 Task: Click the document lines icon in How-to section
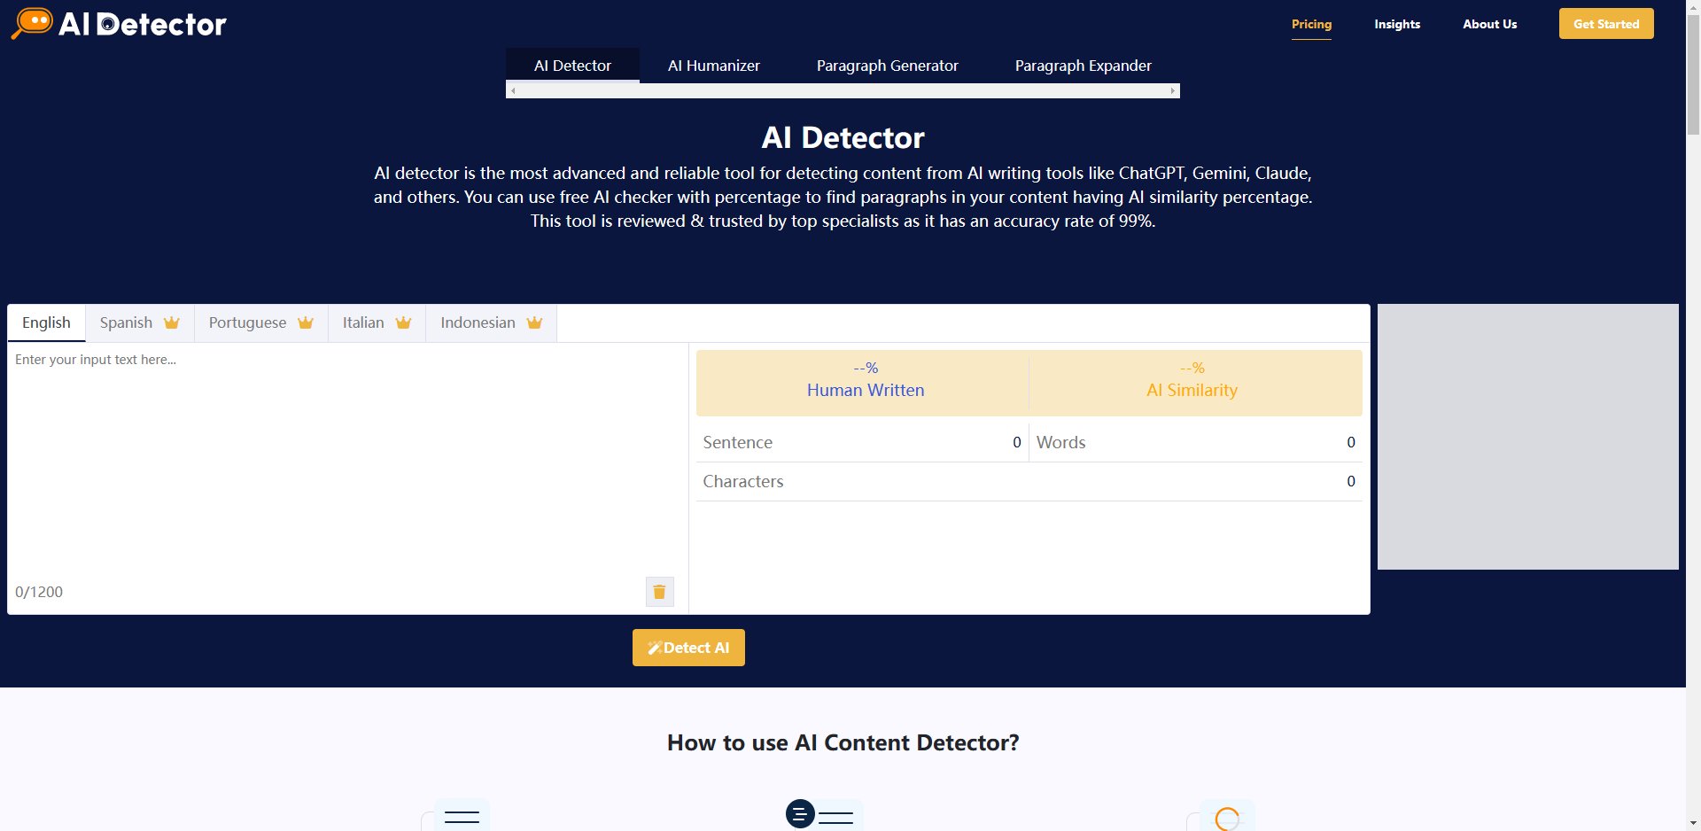coord(800,814)
